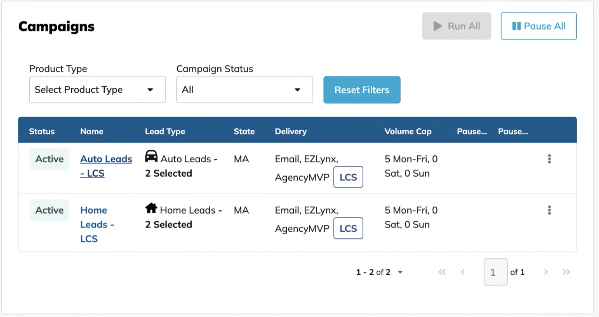The height and width of the screenshot is (317, 599).
Task: Expand the rows-per-page selector near 1 - 2 of 2
Action: [x=400, y=272]
